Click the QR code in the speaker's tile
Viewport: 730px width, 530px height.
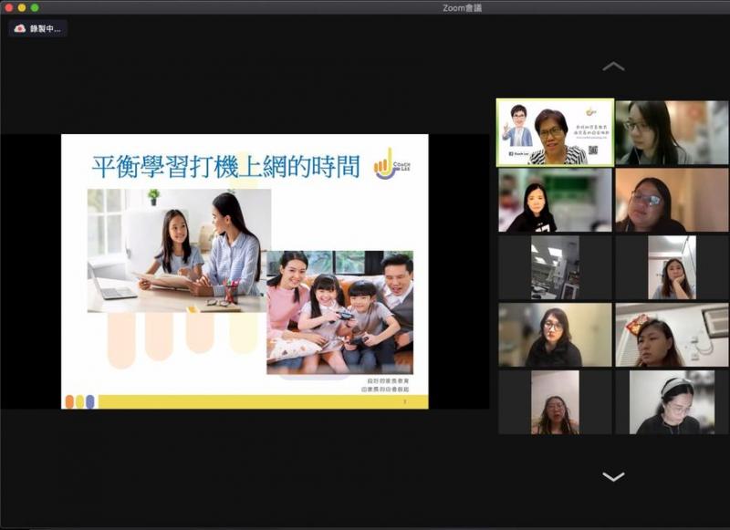pyautogui.click(x=592, y=150)
